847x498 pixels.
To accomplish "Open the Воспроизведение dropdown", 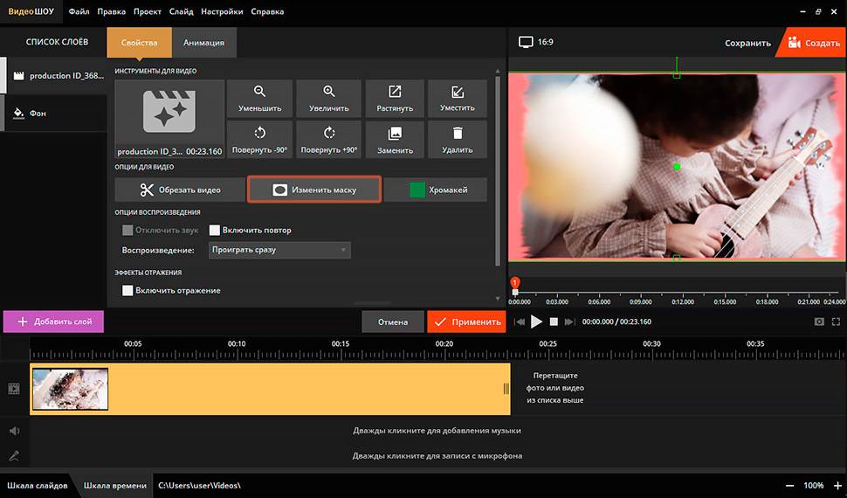I will 279,250.
